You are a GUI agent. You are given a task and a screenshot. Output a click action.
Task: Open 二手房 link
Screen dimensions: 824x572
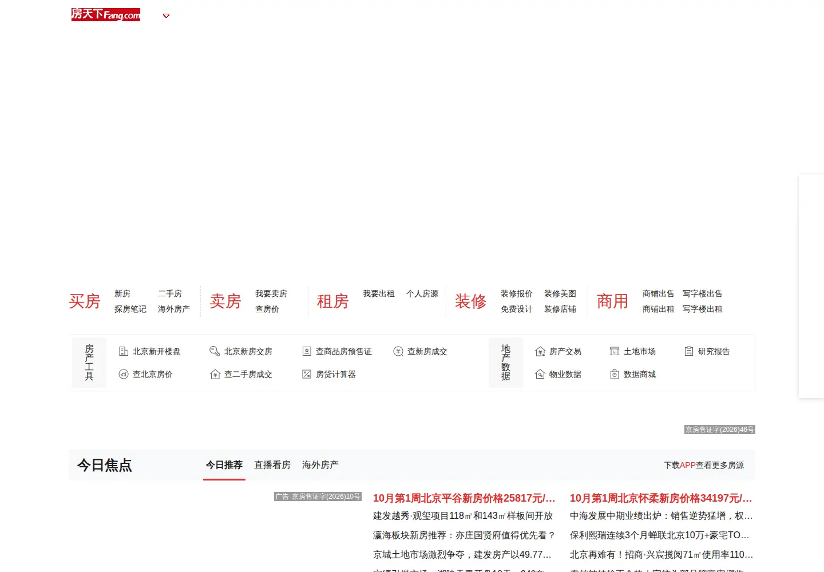click(170, 293)
